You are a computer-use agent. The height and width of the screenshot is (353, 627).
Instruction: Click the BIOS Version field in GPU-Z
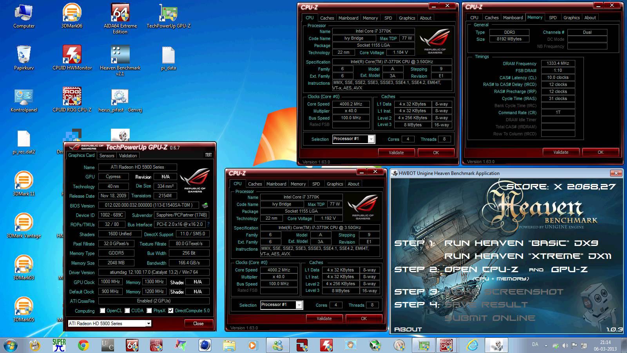point(149,205)
